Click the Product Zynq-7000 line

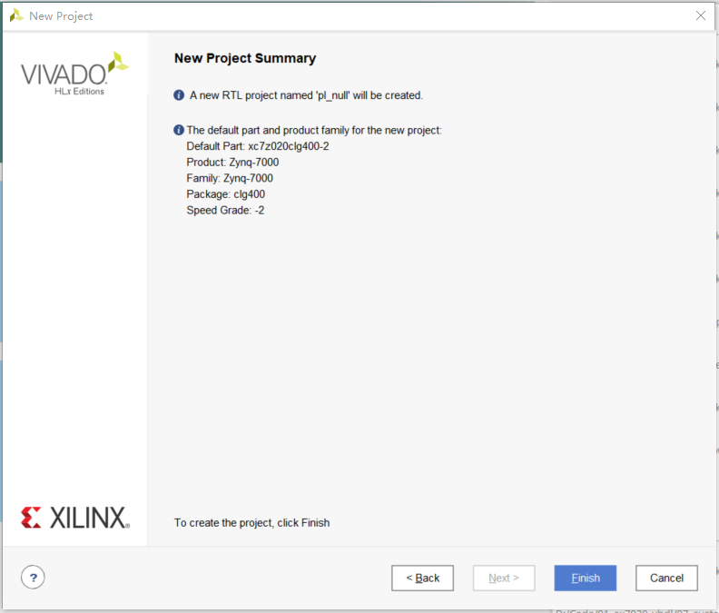click(x=232, y=163)
